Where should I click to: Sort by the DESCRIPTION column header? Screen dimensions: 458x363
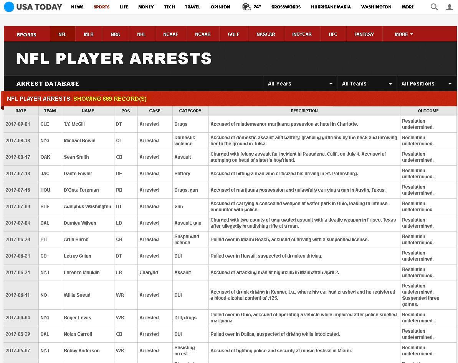[x=304, y=111]
